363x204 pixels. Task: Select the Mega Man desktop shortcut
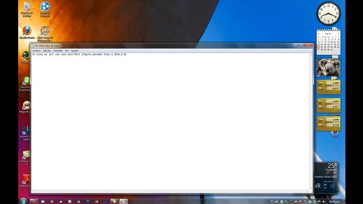point(26,107)
